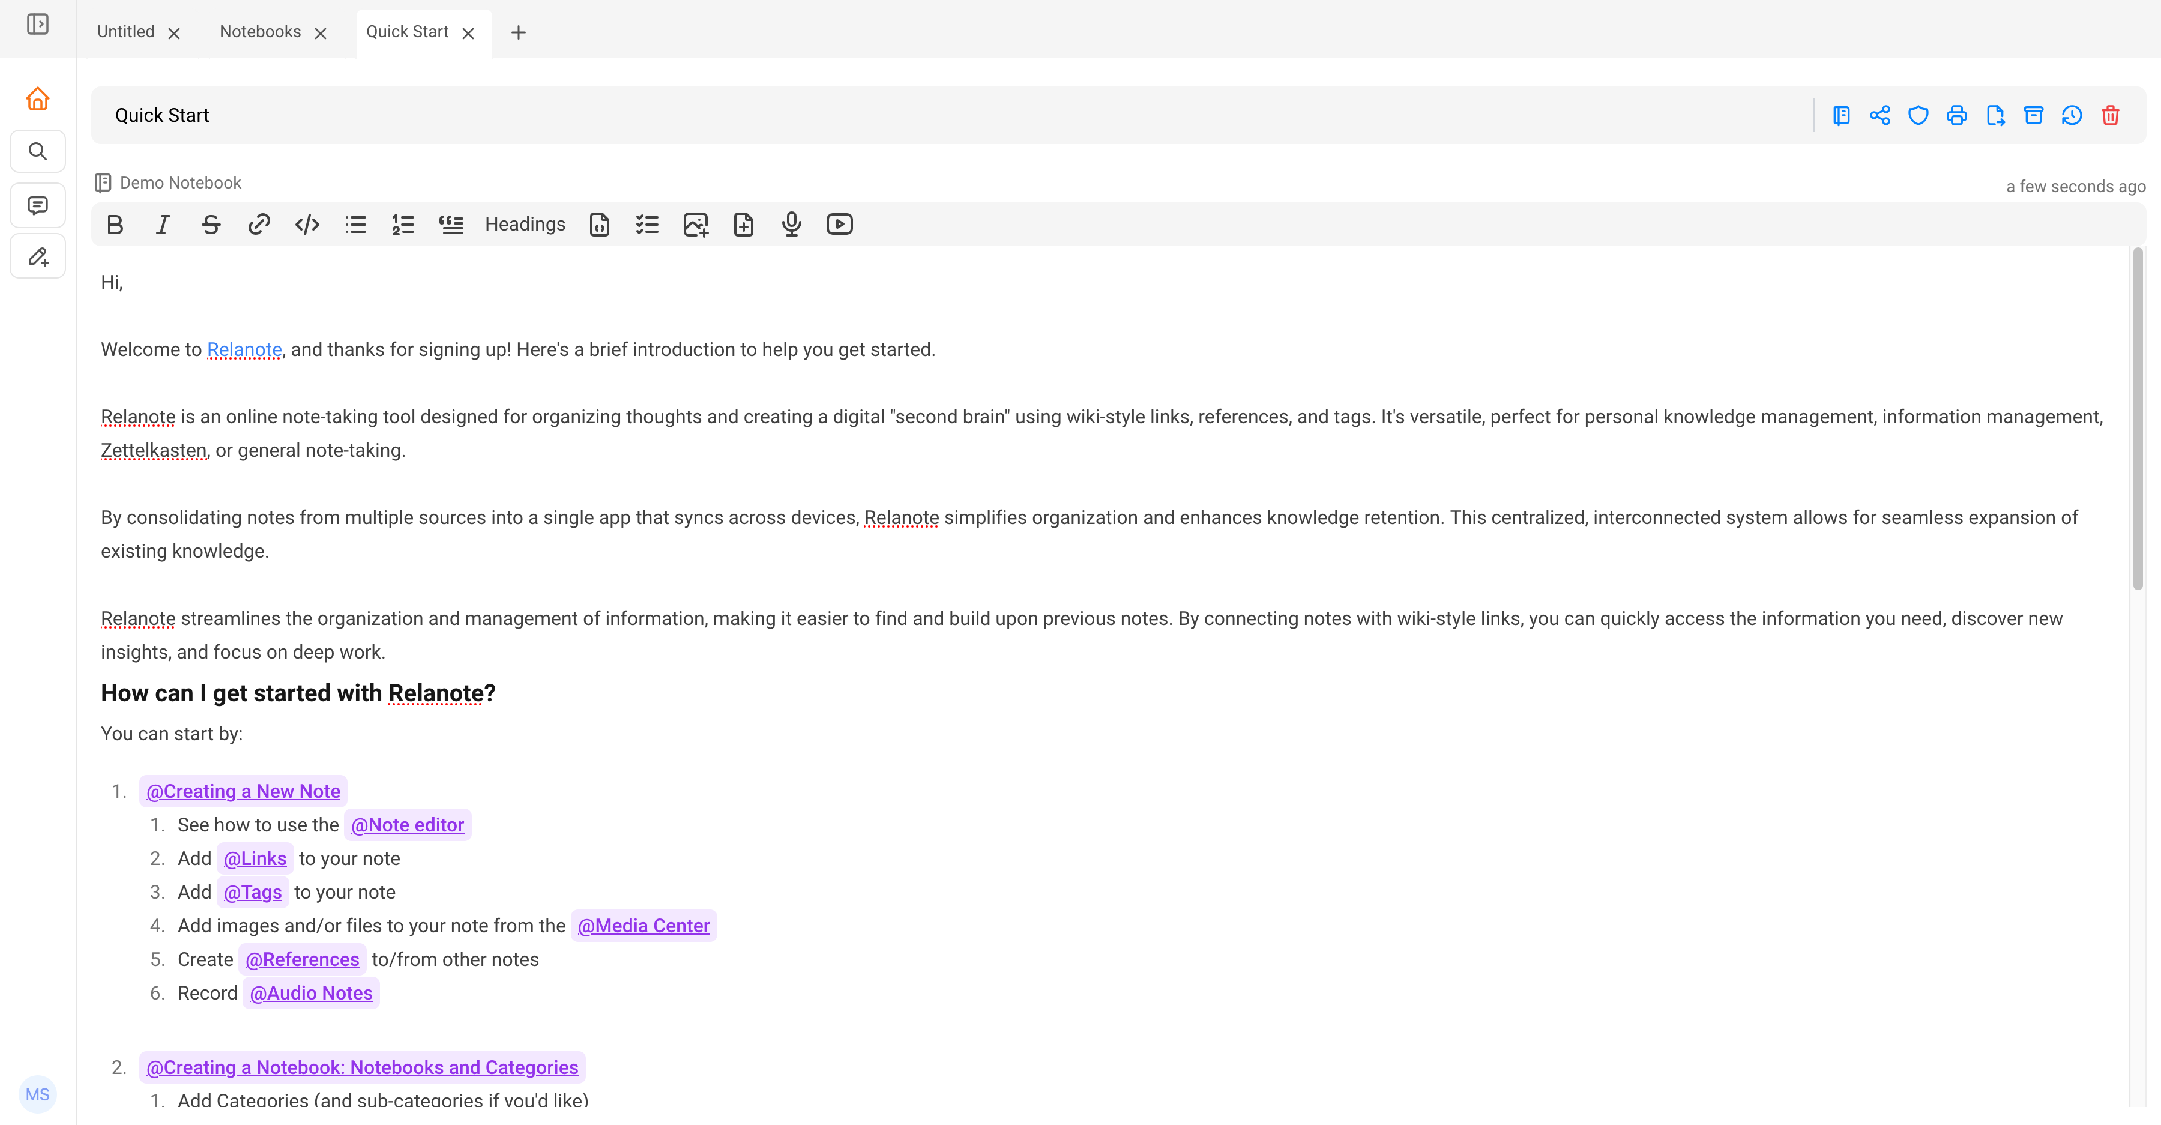Open search from the sidebar

[x=38, y=152]
